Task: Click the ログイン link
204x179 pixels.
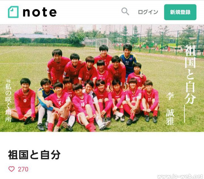Action: [148, 12]
